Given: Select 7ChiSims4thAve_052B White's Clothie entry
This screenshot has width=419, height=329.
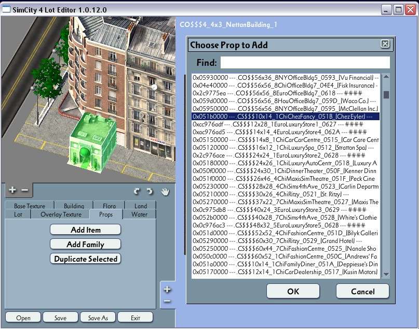Looking at the screenshot, I should point(286,217).
